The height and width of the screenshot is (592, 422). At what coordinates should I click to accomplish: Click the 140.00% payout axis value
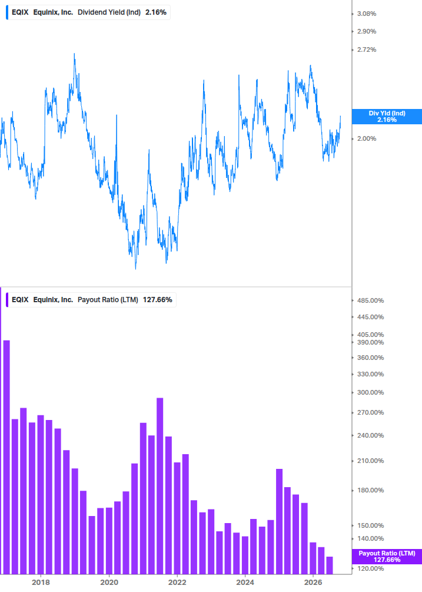370,538
